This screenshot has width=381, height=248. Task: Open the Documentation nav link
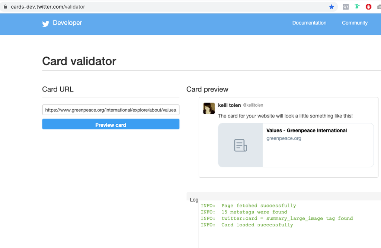(309, 23)
